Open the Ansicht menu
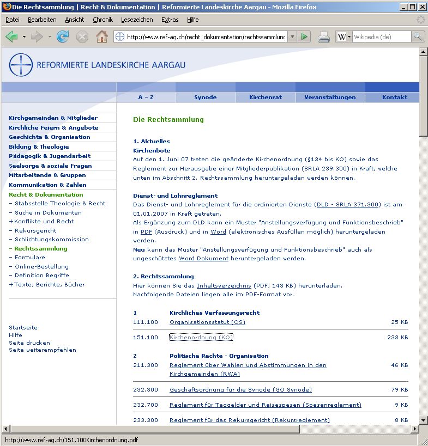 pos(75,20)
